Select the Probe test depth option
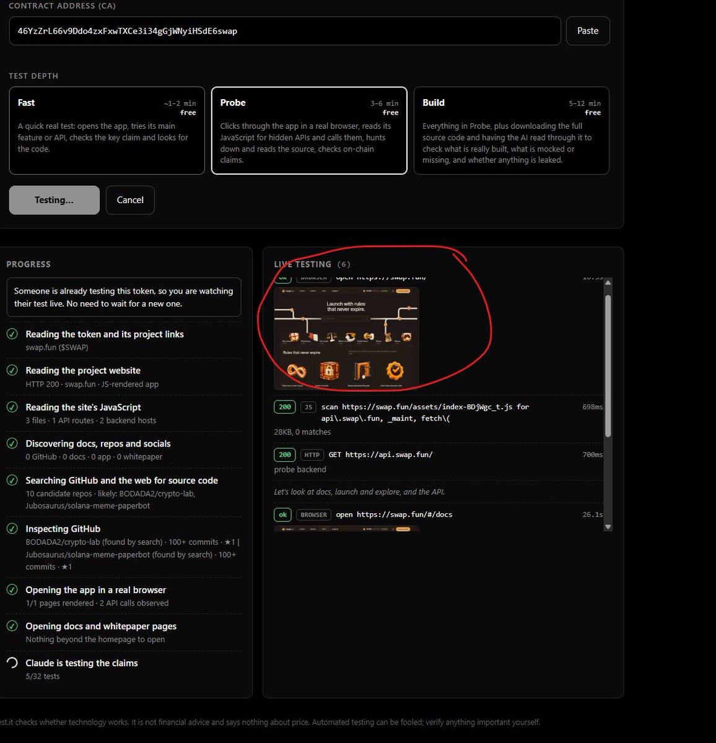 (309, 131)
